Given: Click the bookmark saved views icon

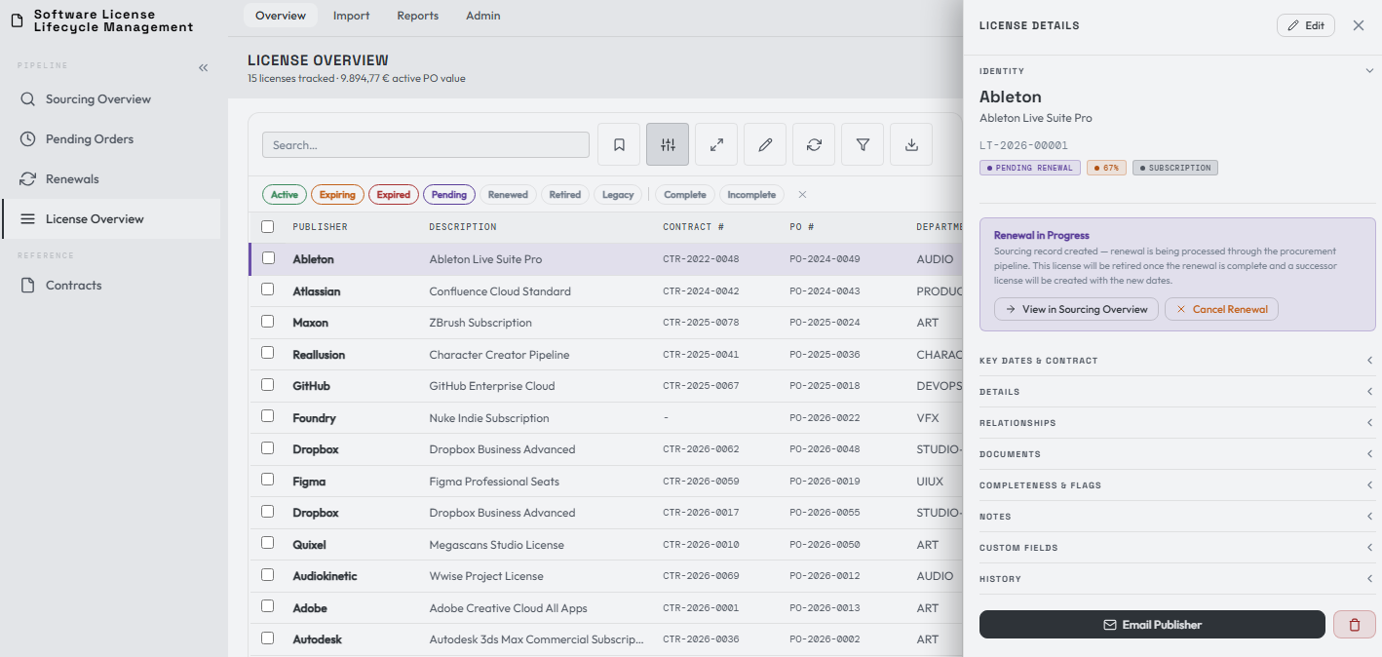Looking at the screenshot, I should pos(619,144).
